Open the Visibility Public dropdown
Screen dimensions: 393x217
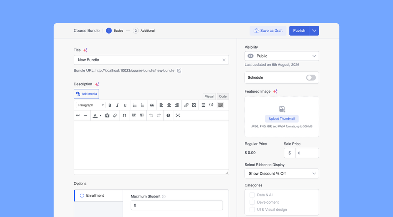coord(282,56)
